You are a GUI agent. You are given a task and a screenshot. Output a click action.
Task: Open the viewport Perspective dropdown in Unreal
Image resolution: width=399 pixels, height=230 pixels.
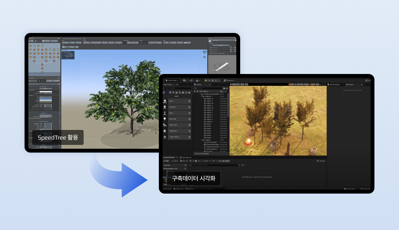(236, 84)
